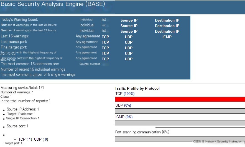Select UDP for Last source port
This screenshot has width=245, height=147.
tap(129, 42)
